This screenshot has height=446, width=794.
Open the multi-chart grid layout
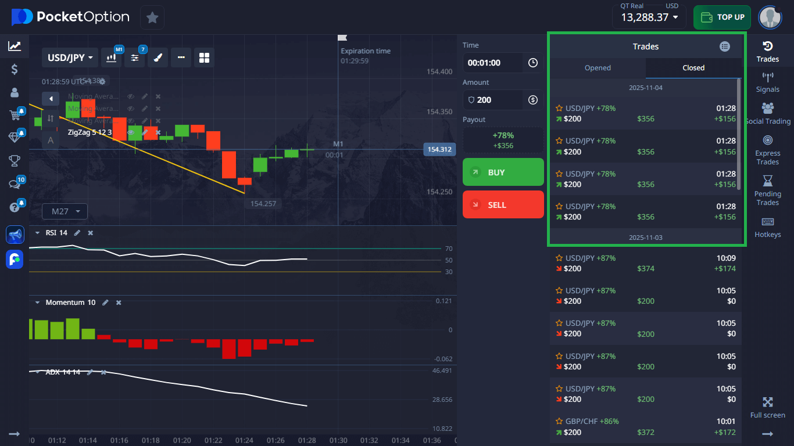coord(203,57)
